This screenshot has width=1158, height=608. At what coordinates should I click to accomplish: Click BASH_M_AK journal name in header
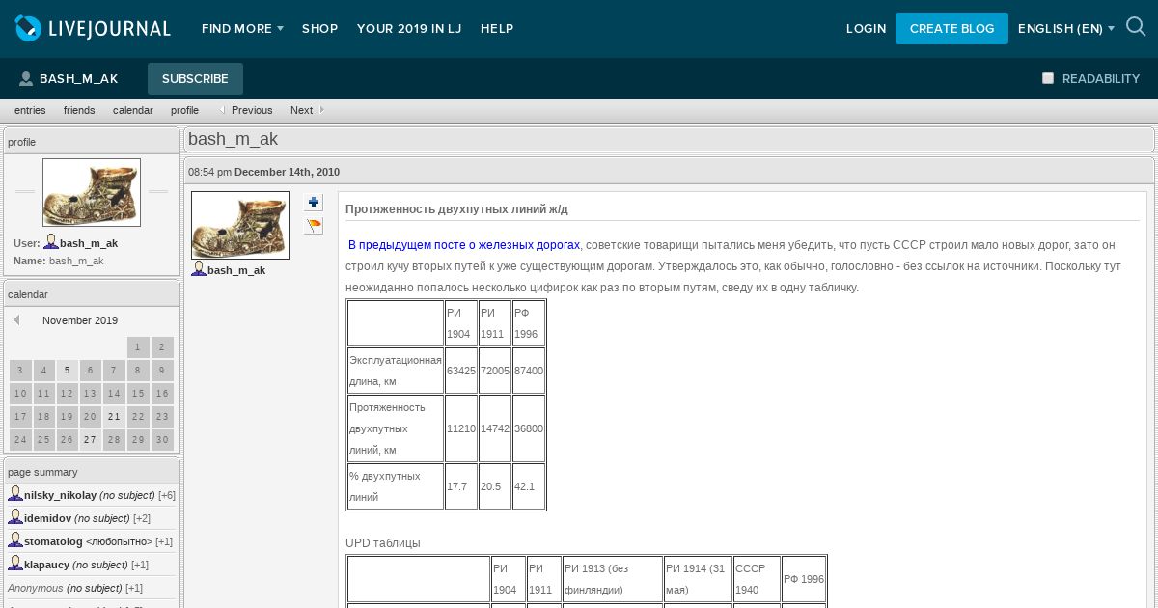point(78,79)
